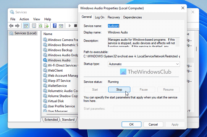Click the gear icon beside Web Account Manager
The height and width of the screenshot is (137, 207).
45,75
